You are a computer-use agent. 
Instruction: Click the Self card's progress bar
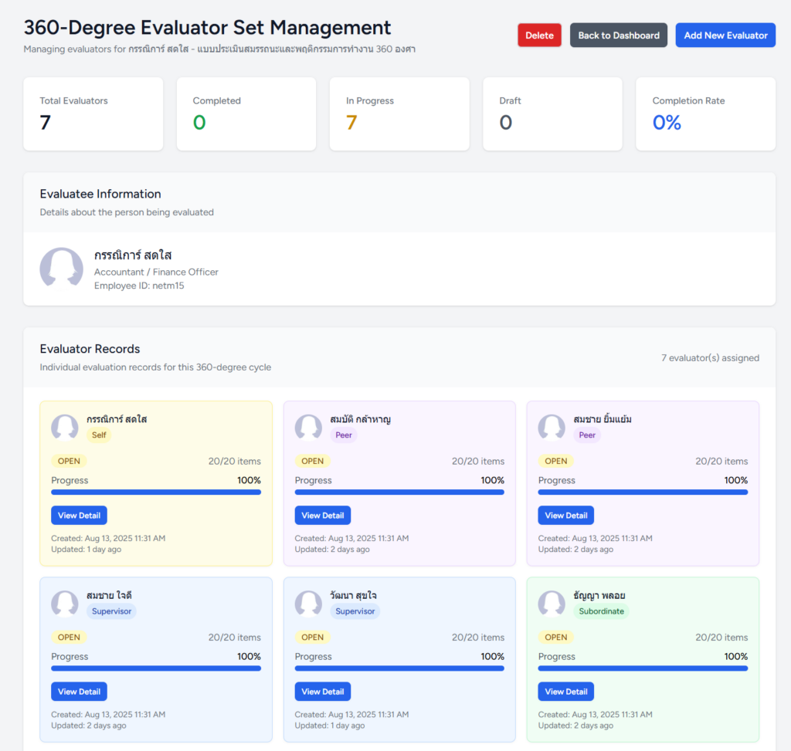click(156, 492)
